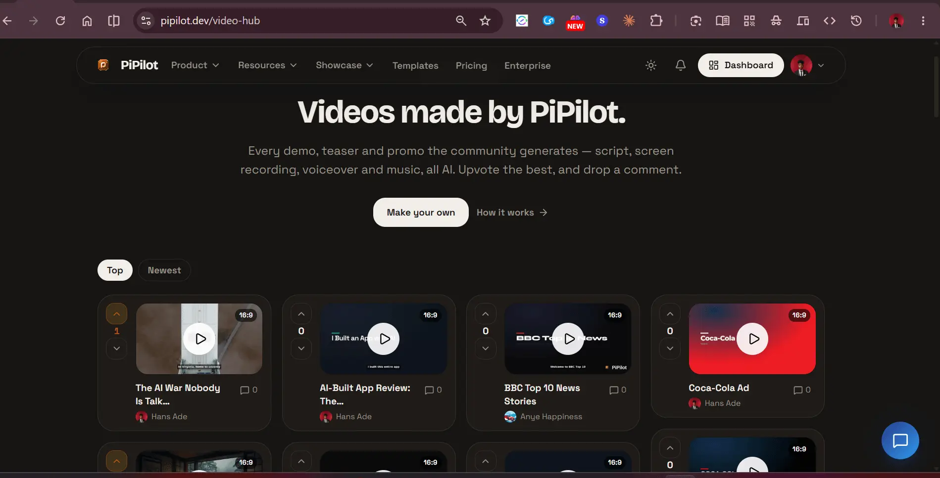Image resolution: width=940 pixels, height=478 pixels.
Task: Switch to the Newest tab
Action: [x=164, y=270]
